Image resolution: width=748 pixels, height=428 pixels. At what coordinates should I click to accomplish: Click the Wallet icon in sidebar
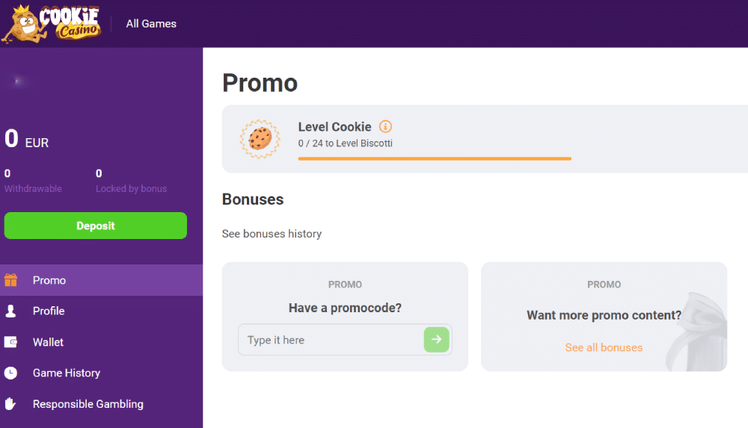click(x=10, y=342)
